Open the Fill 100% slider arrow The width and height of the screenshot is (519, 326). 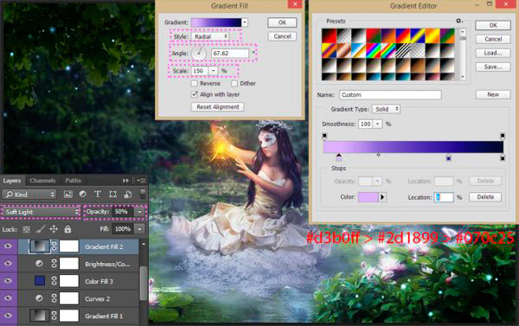140,228
